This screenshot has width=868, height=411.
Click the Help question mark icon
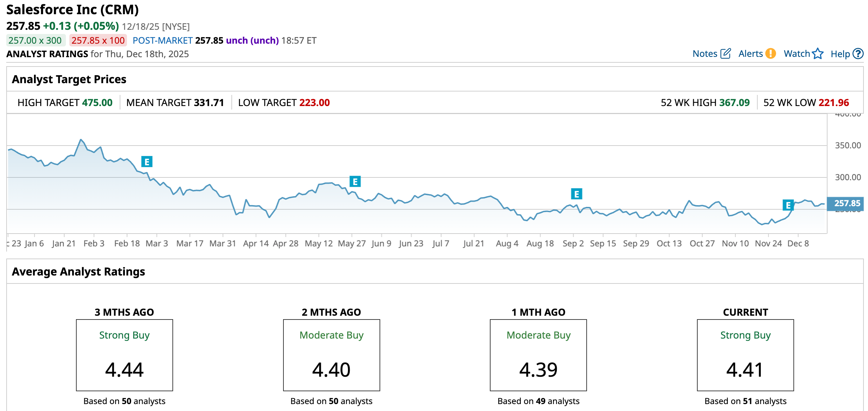click(858, 54)
